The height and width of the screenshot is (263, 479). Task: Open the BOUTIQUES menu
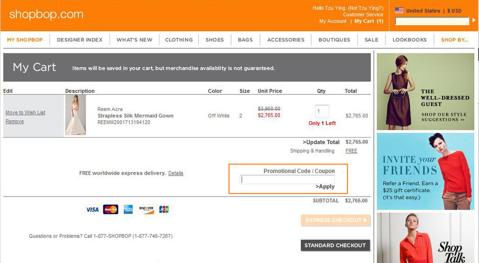(334, 40)
